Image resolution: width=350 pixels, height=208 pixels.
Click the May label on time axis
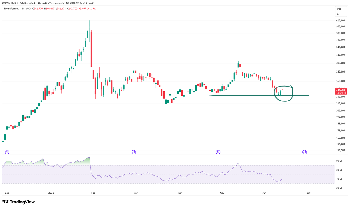pyautogui.click(x=223, y=193)
